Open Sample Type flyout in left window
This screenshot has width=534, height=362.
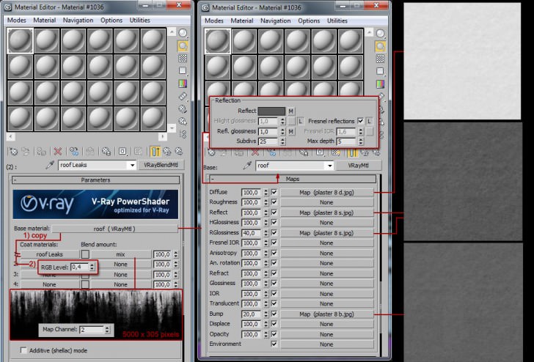183,33
